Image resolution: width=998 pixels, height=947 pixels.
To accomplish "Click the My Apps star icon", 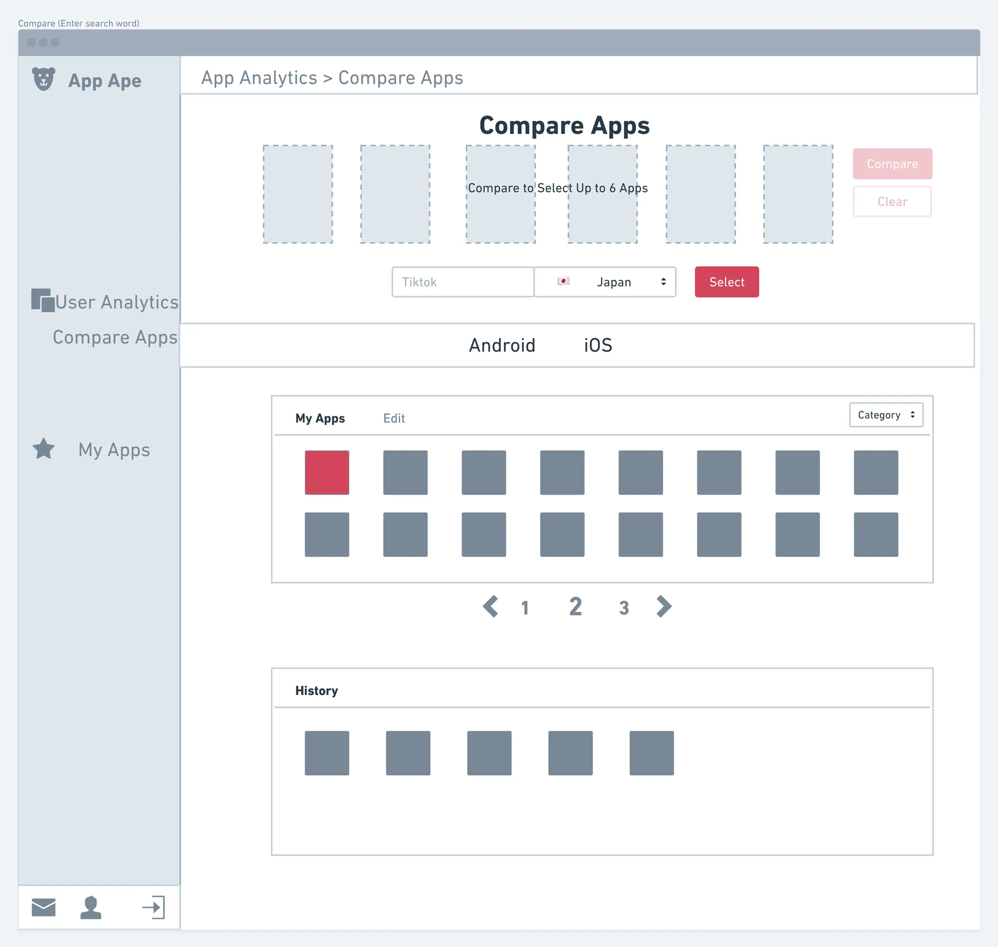I will [x=44, y=449].
